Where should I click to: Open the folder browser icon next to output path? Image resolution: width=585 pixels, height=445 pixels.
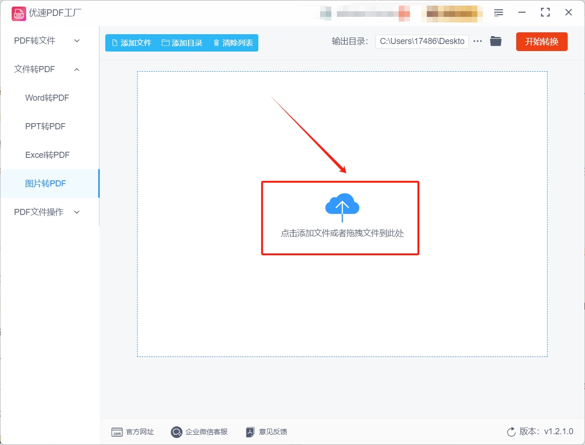tap(496, 41)
